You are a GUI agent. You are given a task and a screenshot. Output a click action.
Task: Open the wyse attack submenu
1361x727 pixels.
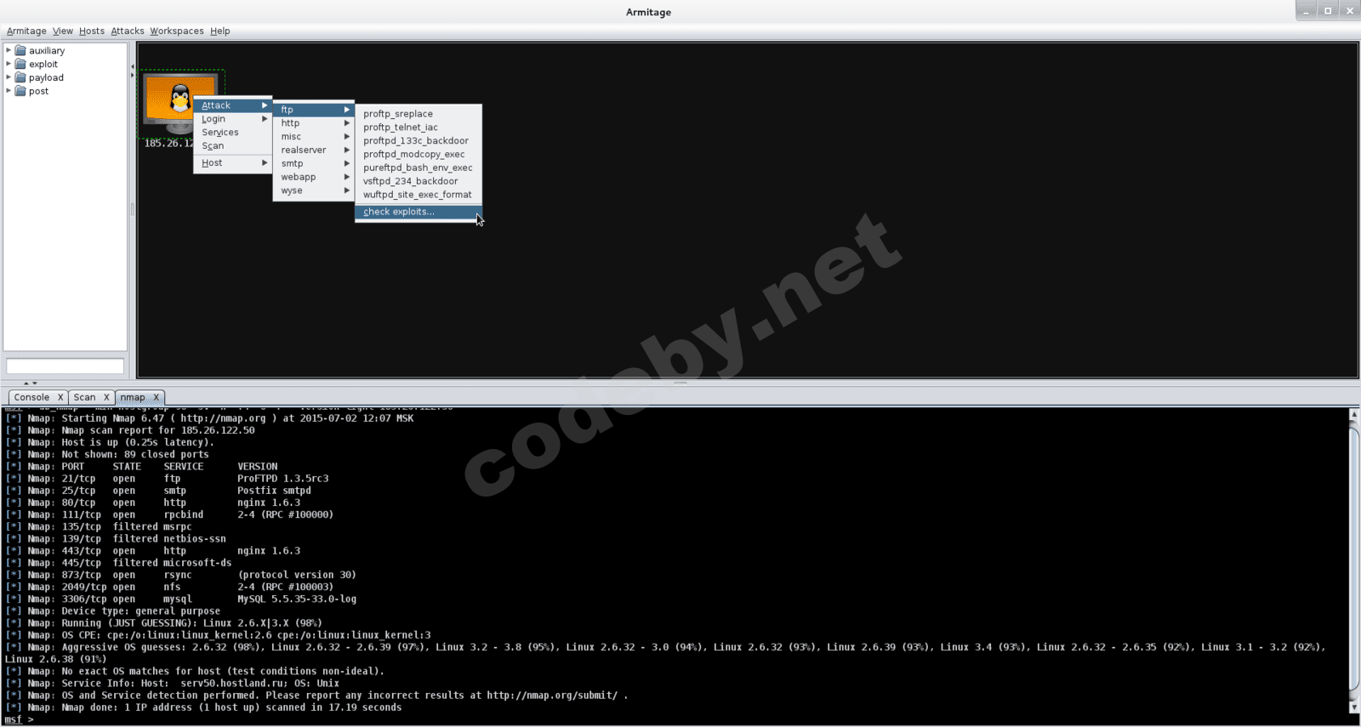click(313, 191)
